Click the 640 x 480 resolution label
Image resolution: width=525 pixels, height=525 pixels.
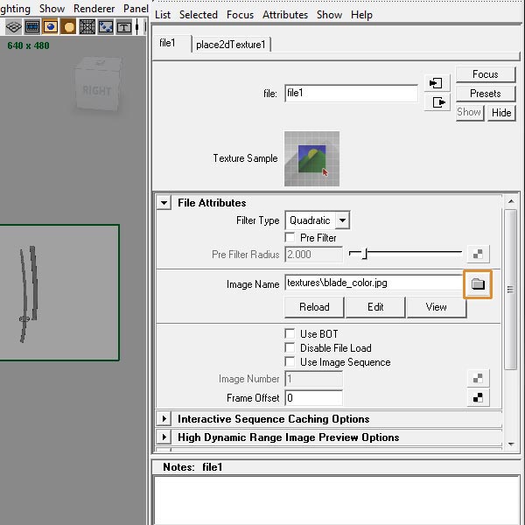tap(29, 45)
